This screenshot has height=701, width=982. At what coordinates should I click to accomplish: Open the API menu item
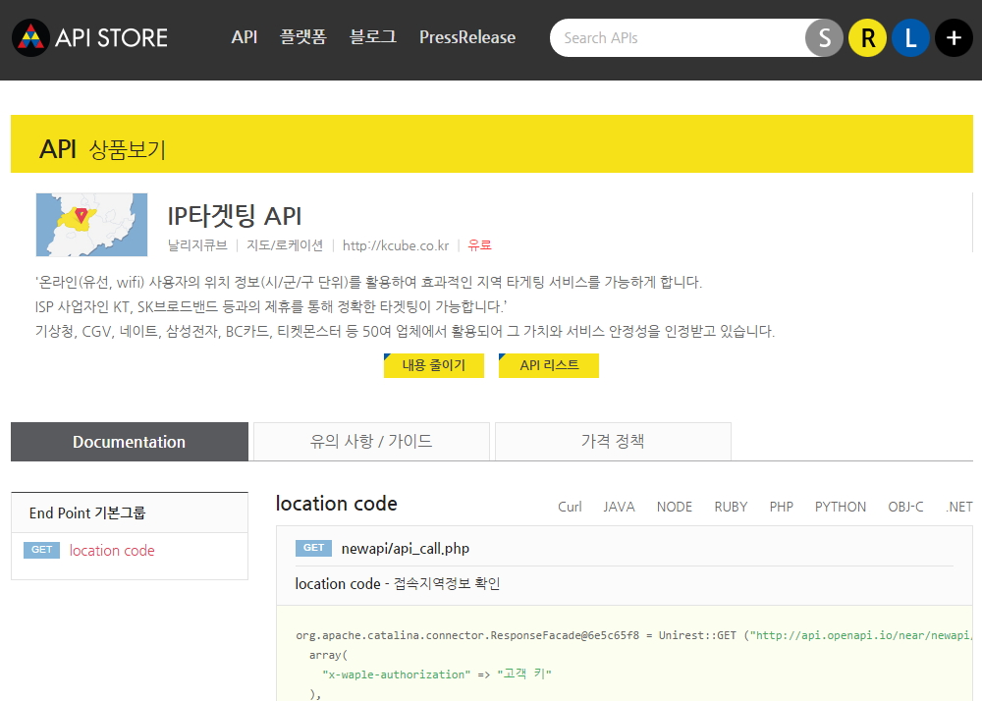(x=245, y=37)
